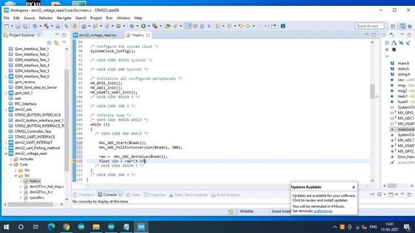
Task: Open File Explorer from the taskbar
Action: 96,227
